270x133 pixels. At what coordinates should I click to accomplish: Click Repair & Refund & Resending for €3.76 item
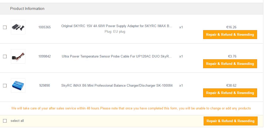click(230, 64)
